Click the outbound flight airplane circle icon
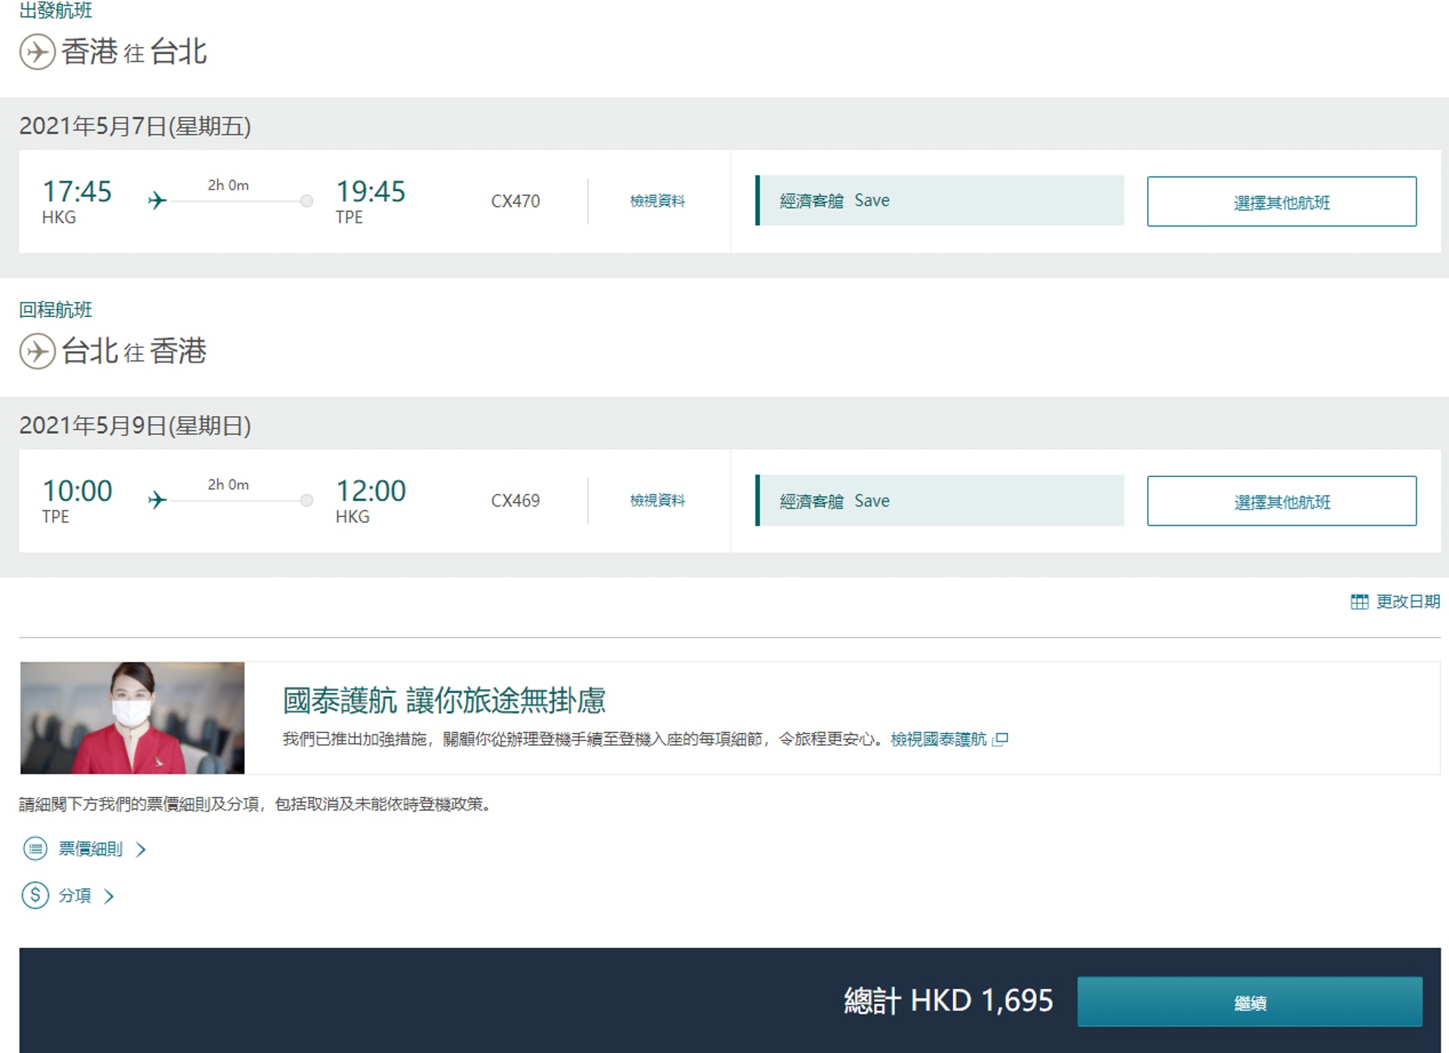 [37, 52]
